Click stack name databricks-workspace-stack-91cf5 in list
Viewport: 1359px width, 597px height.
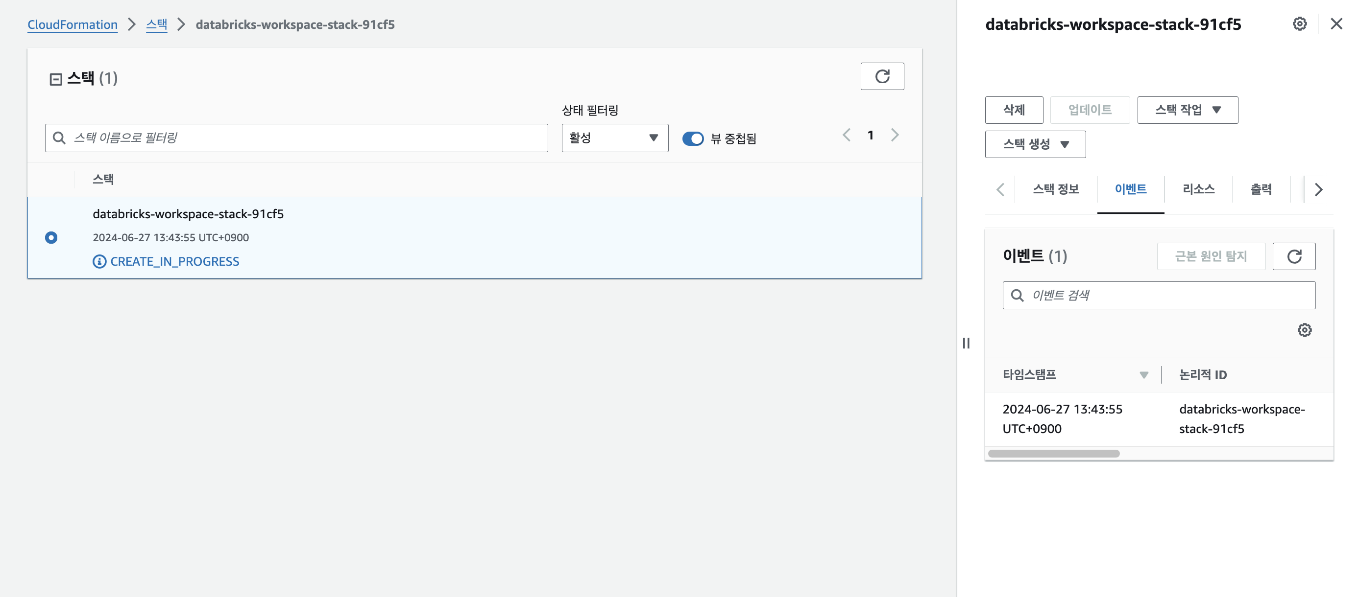click(x=188, y=214)
